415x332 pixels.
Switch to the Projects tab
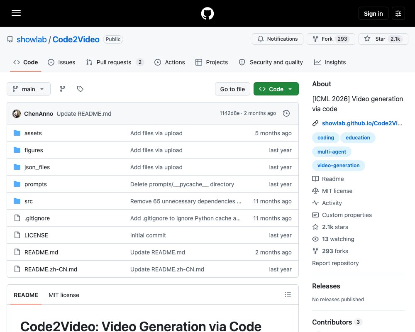212,62
